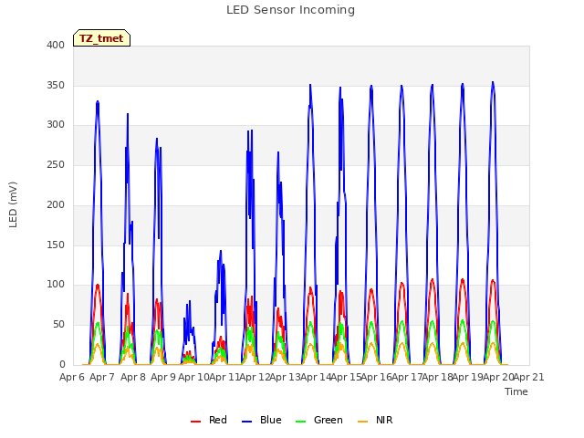Screen dimensions: 584x438
Task: Click the 350 y-axis tick value
Action: (x=56, y=85)
